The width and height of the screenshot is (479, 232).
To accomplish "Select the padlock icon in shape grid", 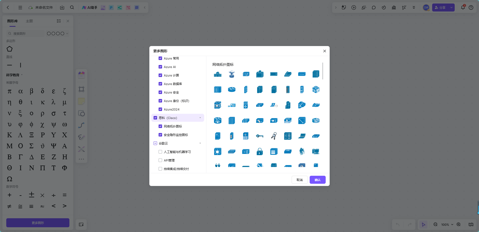I will pos(260,151).
